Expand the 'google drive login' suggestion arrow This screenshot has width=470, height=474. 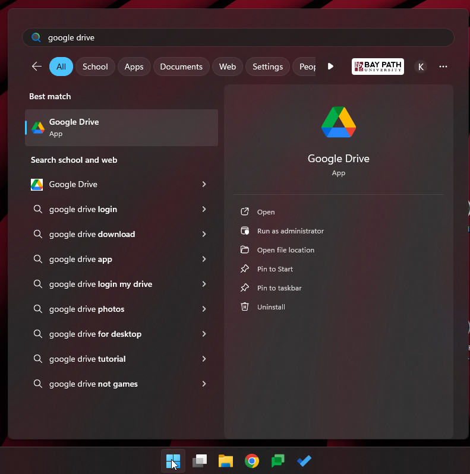(x=204, y=209)
